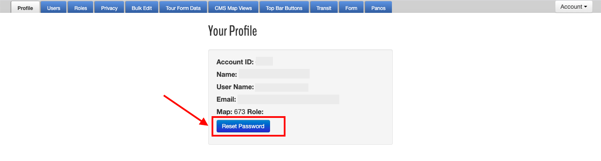The image size is (601, 161).
Task: Select the redacted Account ID value
Action: (x=264, y=62)
